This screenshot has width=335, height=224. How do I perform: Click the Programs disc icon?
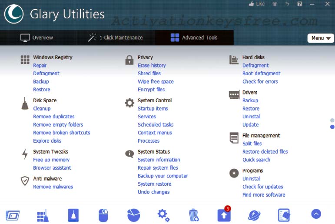point(234,173)
